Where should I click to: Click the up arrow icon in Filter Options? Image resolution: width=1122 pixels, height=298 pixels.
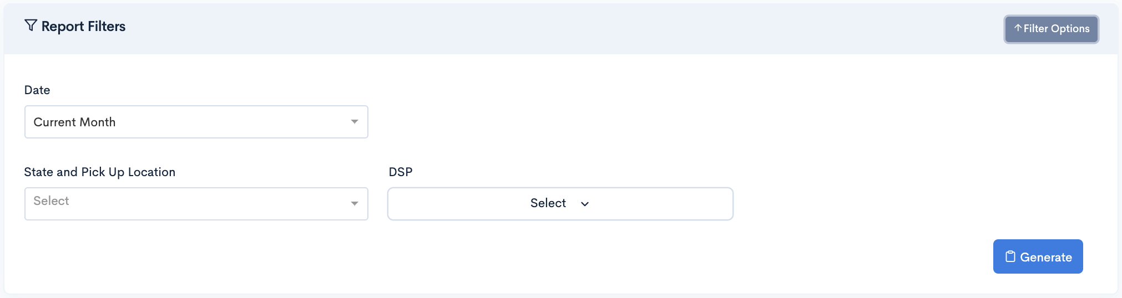click(1018, 28)
